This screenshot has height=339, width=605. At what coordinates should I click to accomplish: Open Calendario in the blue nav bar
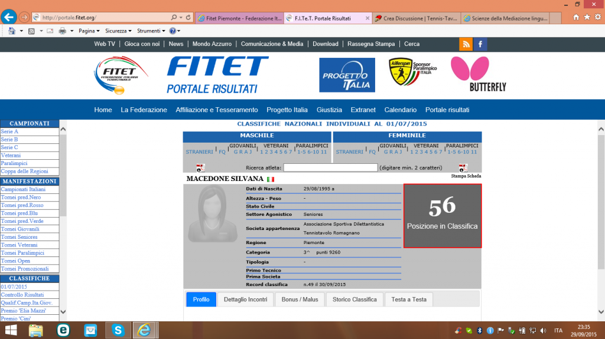[400, 110]
